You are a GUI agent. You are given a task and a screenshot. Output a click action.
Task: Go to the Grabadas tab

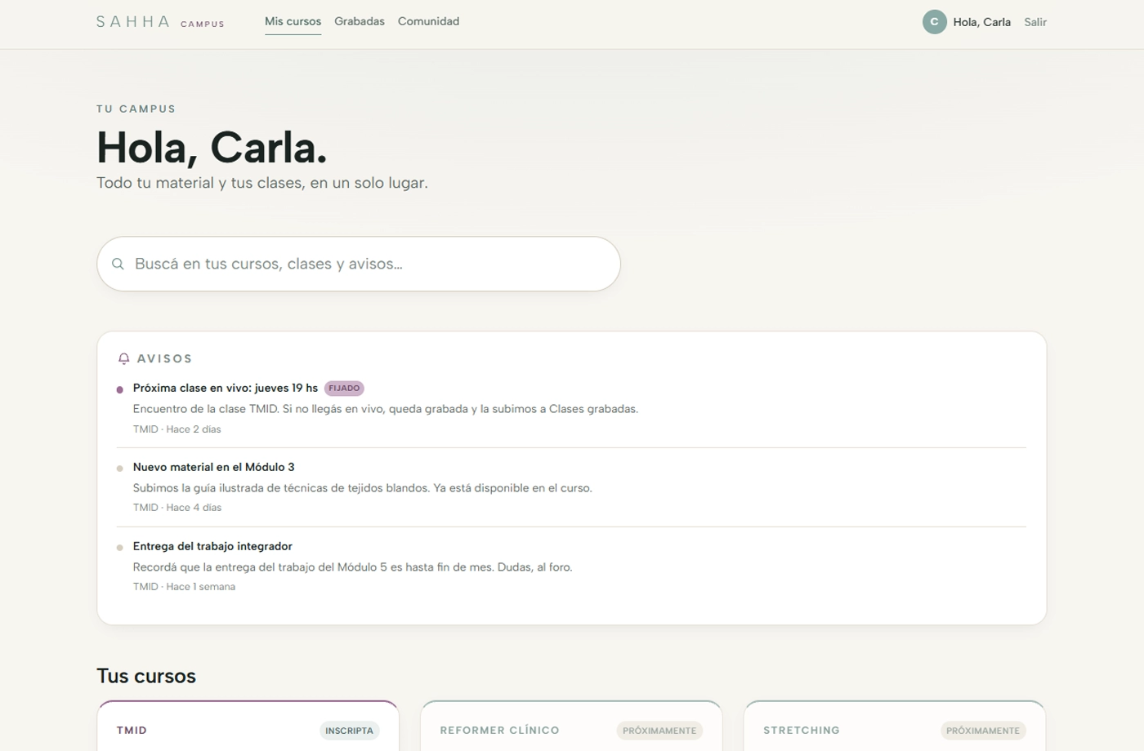pyautogui.click(x=360, y=21)
